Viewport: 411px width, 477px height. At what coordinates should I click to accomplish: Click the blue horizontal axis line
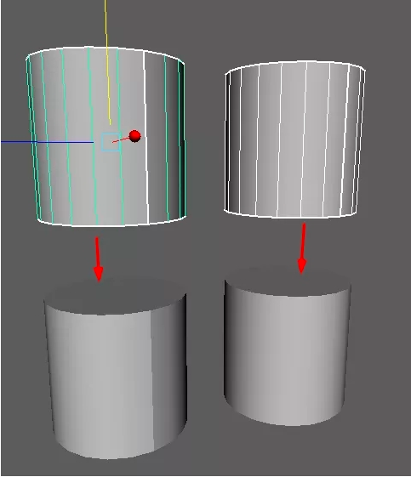(x=47, y=142)
